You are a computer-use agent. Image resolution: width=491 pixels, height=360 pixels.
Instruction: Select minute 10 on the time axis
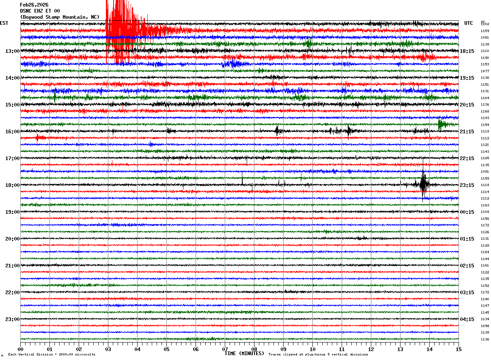pyautogui.click(x=312, y=349)
